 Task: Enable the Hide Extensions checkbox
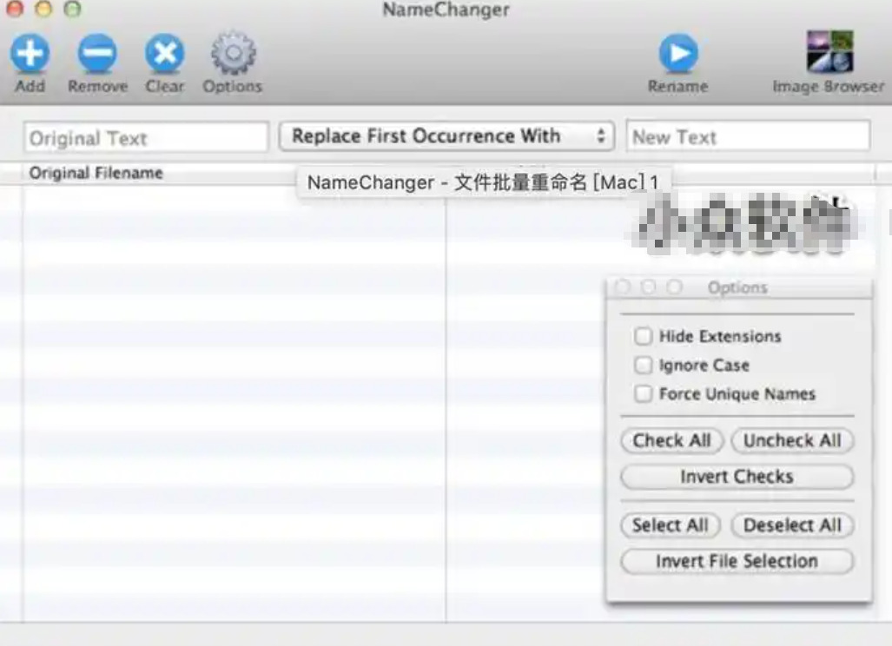click(643, 336)
